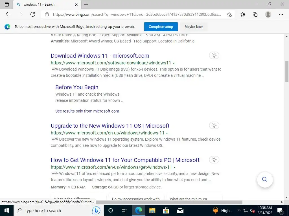Click the vertical scrollbar thumb
This screenshot has height=216, width=289.
tap(287, 71)
